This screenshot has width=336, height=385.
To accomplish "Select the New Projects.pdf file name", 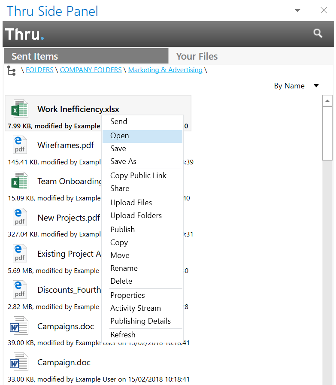I will point(69,218).
